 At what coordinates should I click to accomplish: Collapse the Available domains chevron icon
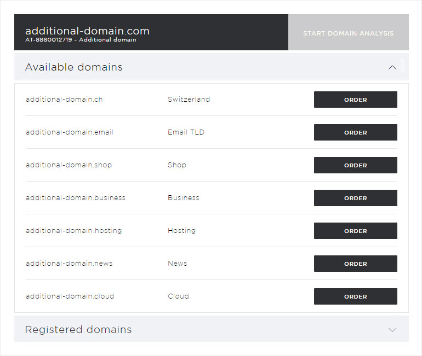(x=392, y=67)
